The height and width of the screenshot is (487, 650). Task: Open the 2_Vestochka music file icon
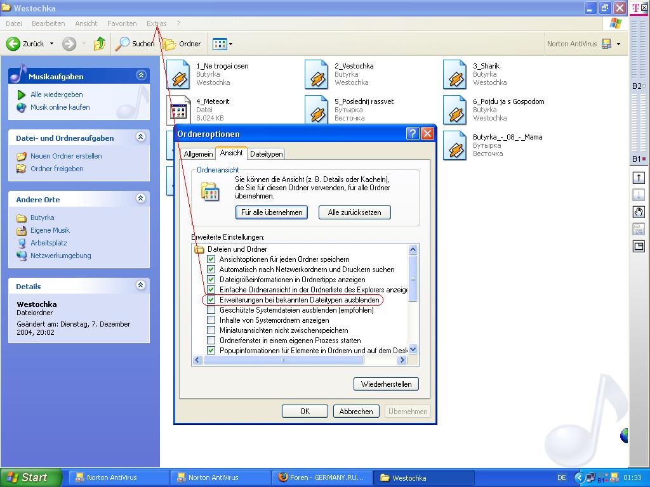(x=317, y=74)
